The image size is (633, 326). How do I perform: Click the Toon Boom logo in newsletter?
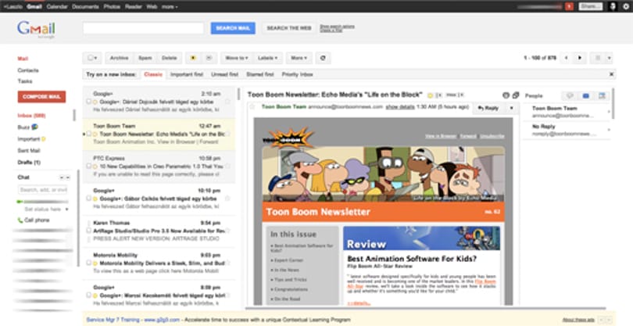point(288,138)
